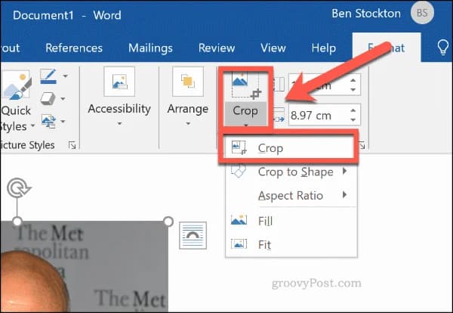Click the Picture Layout icon
This screenshot has height=313, width=453.
point(48,121)
